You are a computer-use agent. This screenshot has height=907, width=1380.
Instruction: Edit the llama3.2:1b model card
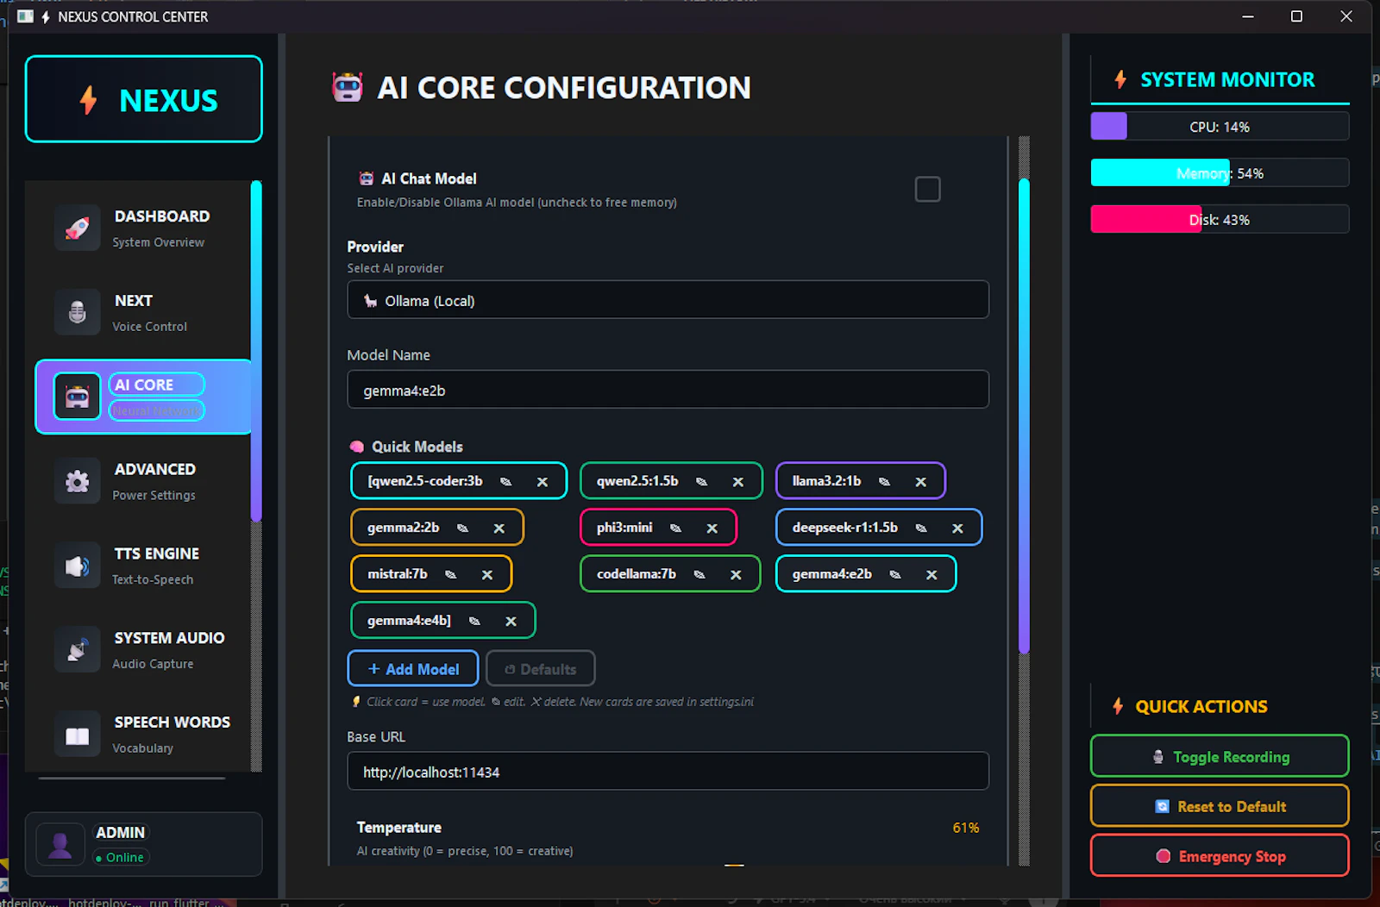885,481
